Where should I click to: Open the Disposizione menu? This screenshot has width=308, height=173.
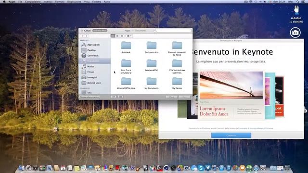coord(74,1)
